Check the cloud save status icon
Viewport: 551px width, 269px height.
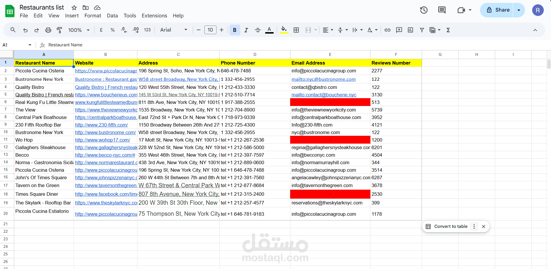click(x=97, y=8)
